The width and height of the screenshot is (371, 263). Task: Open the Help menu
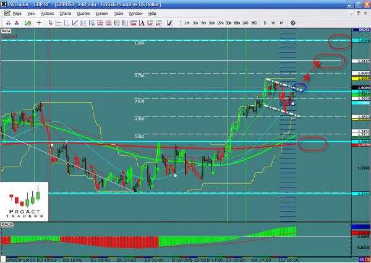152,12
